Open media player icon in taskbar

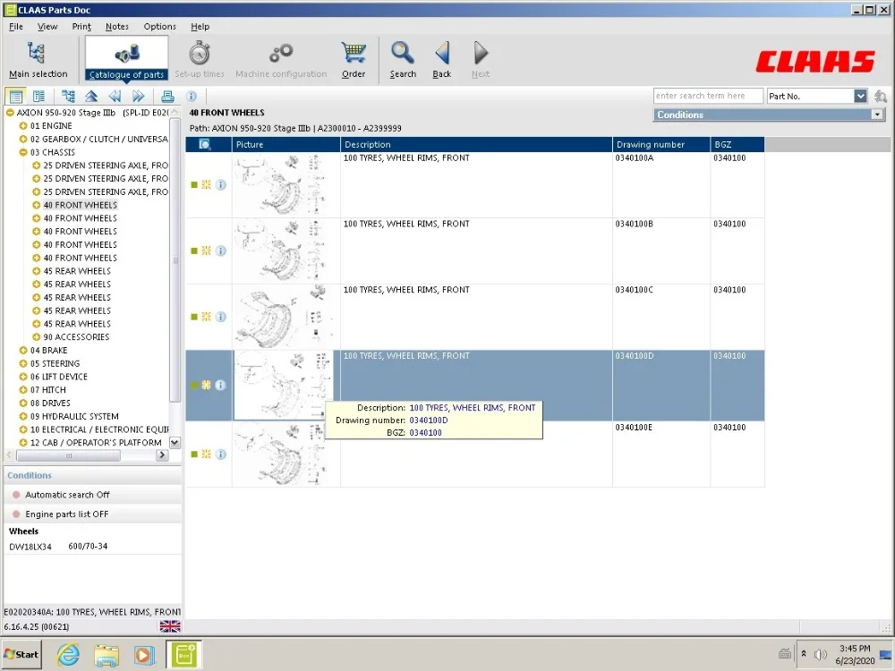pyautogui.click(x=144, y=655)
